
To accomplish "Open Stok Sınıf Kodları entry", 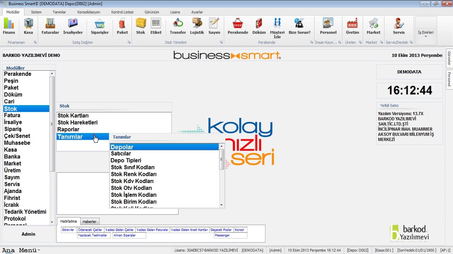I will (165, 168).
